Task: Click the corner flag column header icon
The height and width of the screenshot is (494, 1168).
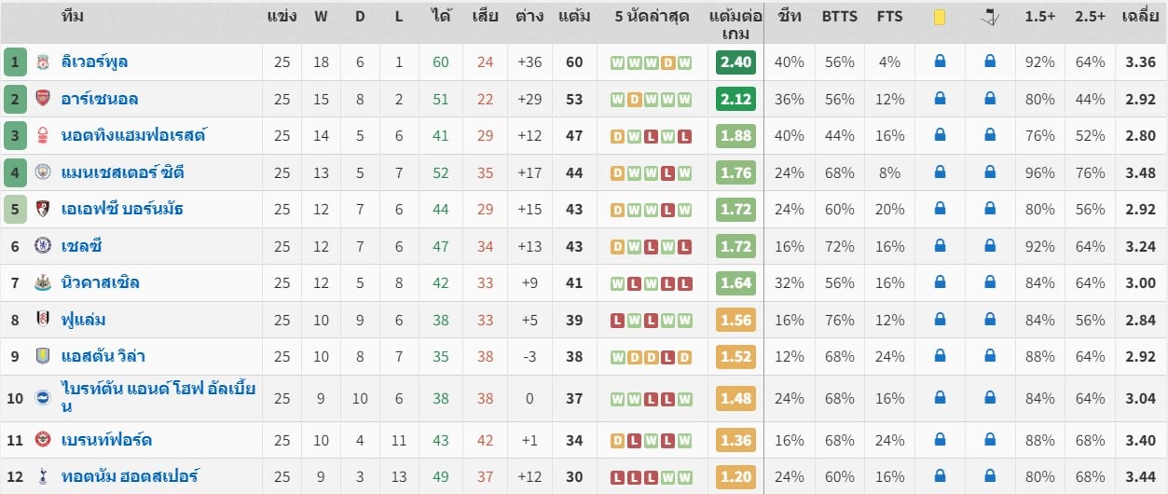Action: point(990,17)
